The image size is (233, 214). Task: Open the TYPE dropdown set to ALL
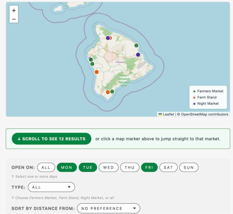(51, 187)
